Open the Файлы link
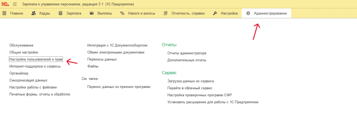 pos(93,67)
